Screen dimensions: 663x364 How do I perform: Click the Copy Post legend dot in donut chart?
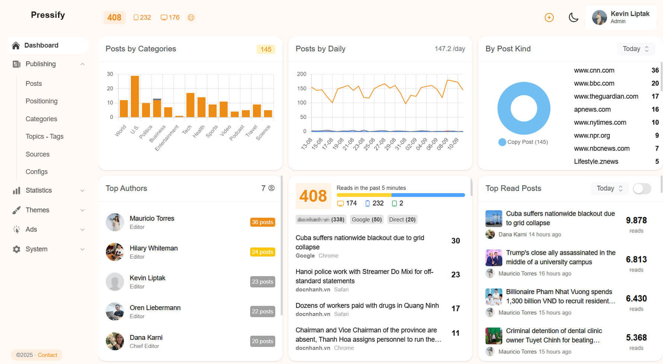502,142
